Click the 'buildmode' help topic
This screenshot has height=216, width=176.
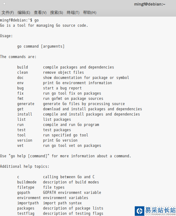pos(27,182)
